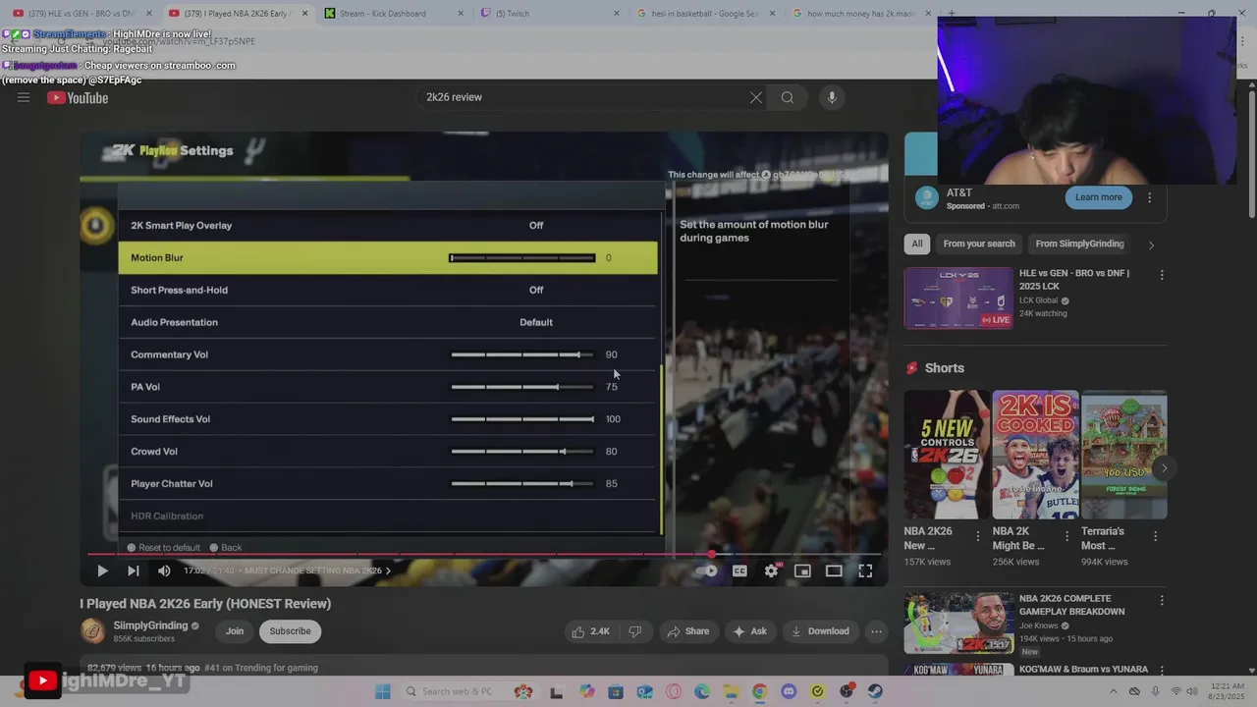Open 2K Is Cooked short
The width and height of the screenshot is (1257, 707).
pyautogui.click(x=1035, y=455)
